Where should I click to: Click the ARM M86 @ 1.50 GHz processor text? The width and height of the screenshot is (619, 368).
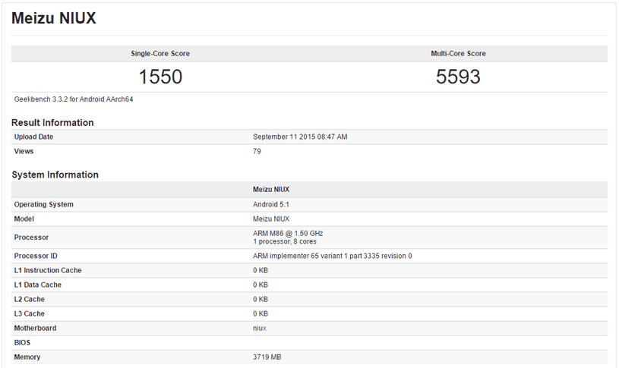[x=288, y=234]
